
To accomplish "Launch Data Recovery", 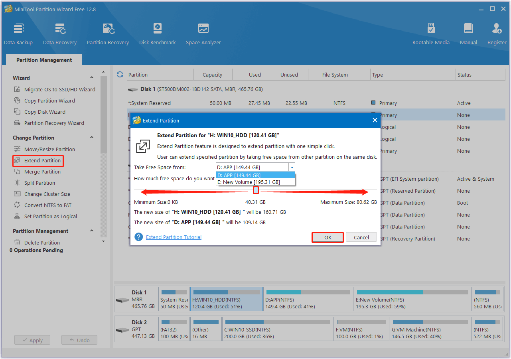I will click(x=59, y=33).
